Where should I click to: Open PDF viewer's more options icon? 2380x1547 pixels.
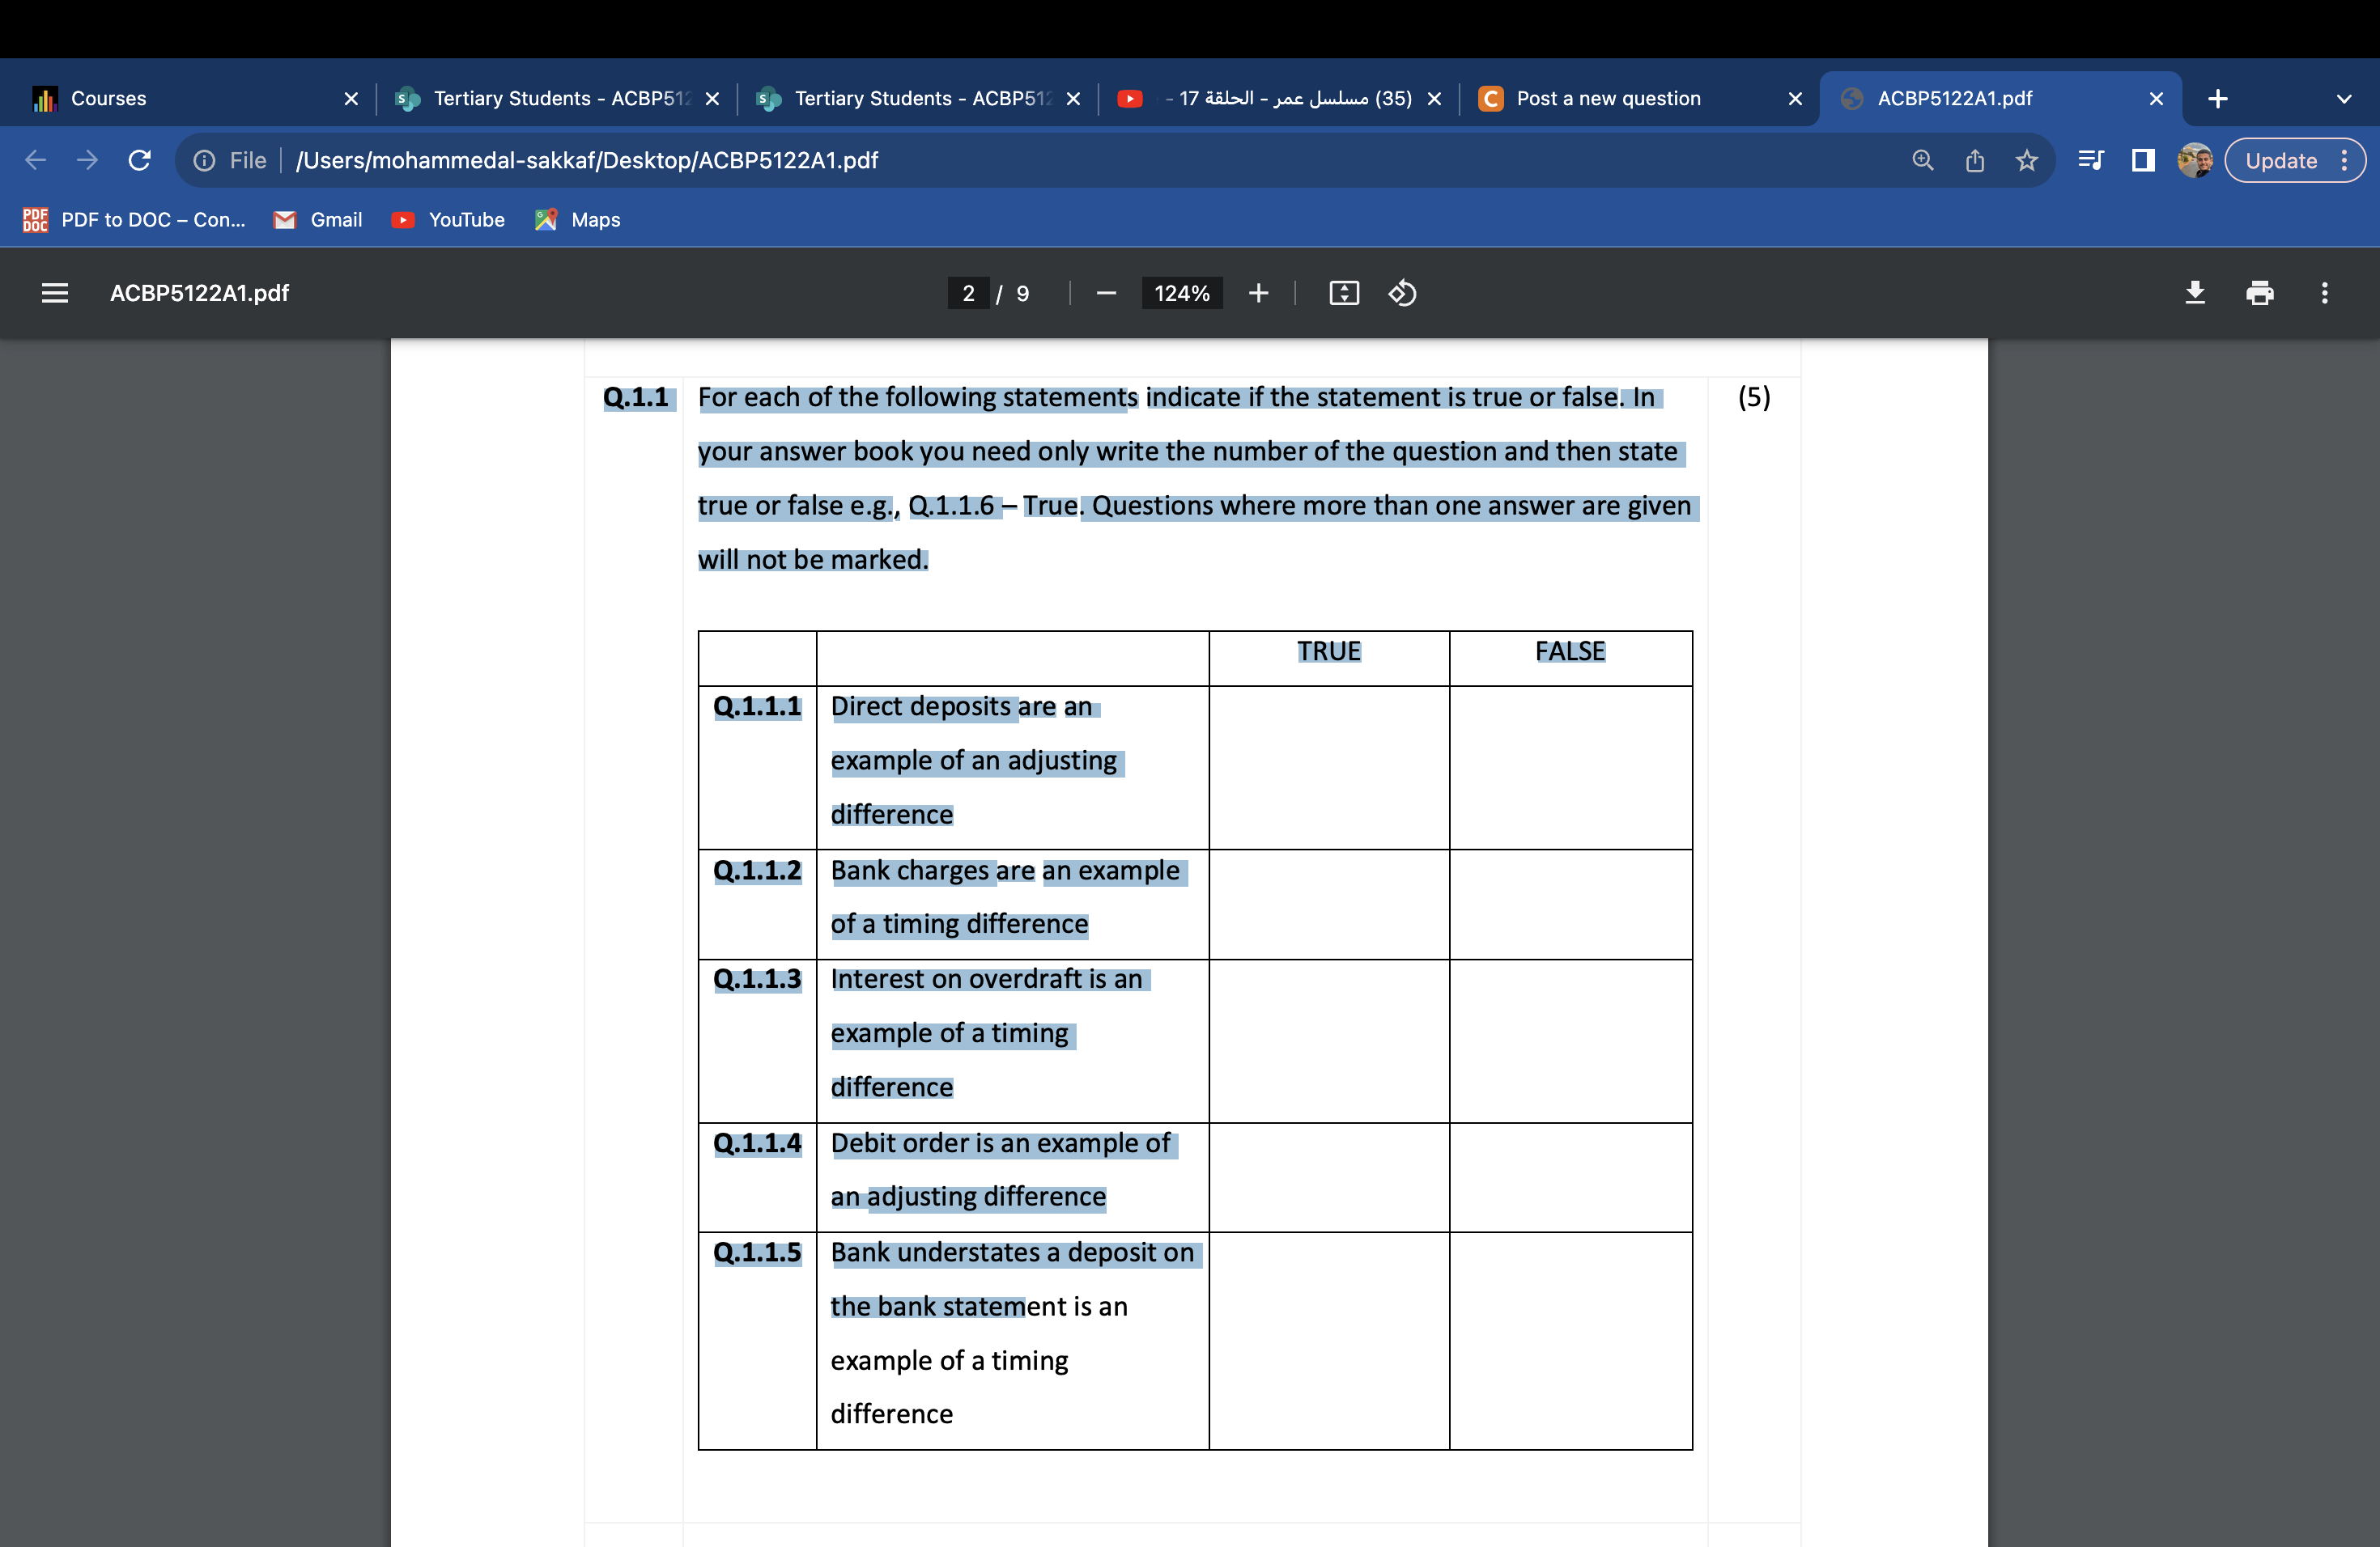(x=2325, y=293)
